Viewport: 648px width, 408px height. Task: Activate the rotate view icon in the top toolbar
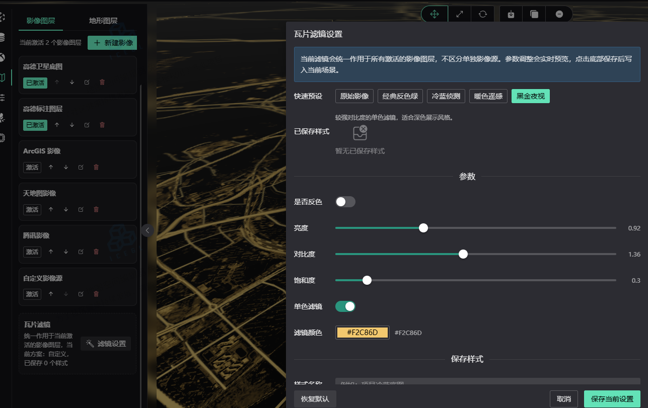483,14
